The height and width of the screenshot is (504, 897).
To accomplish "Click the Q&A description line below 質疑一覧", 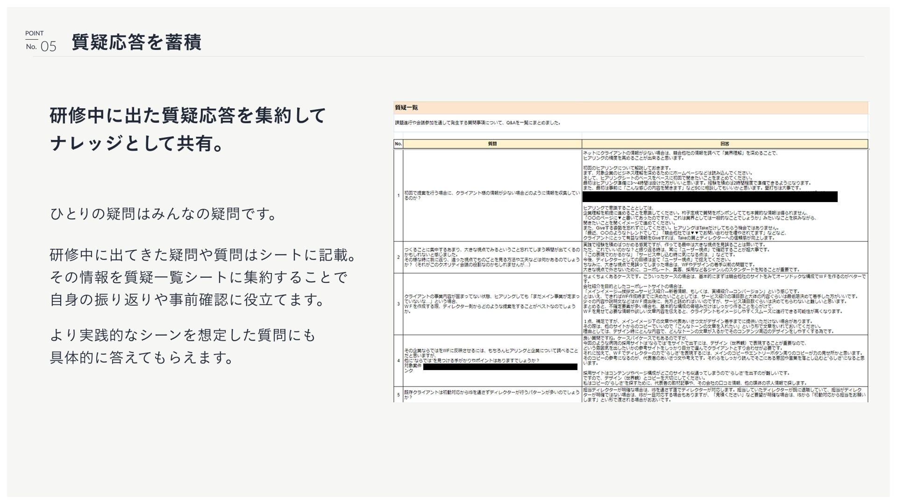I will point(477,123).
